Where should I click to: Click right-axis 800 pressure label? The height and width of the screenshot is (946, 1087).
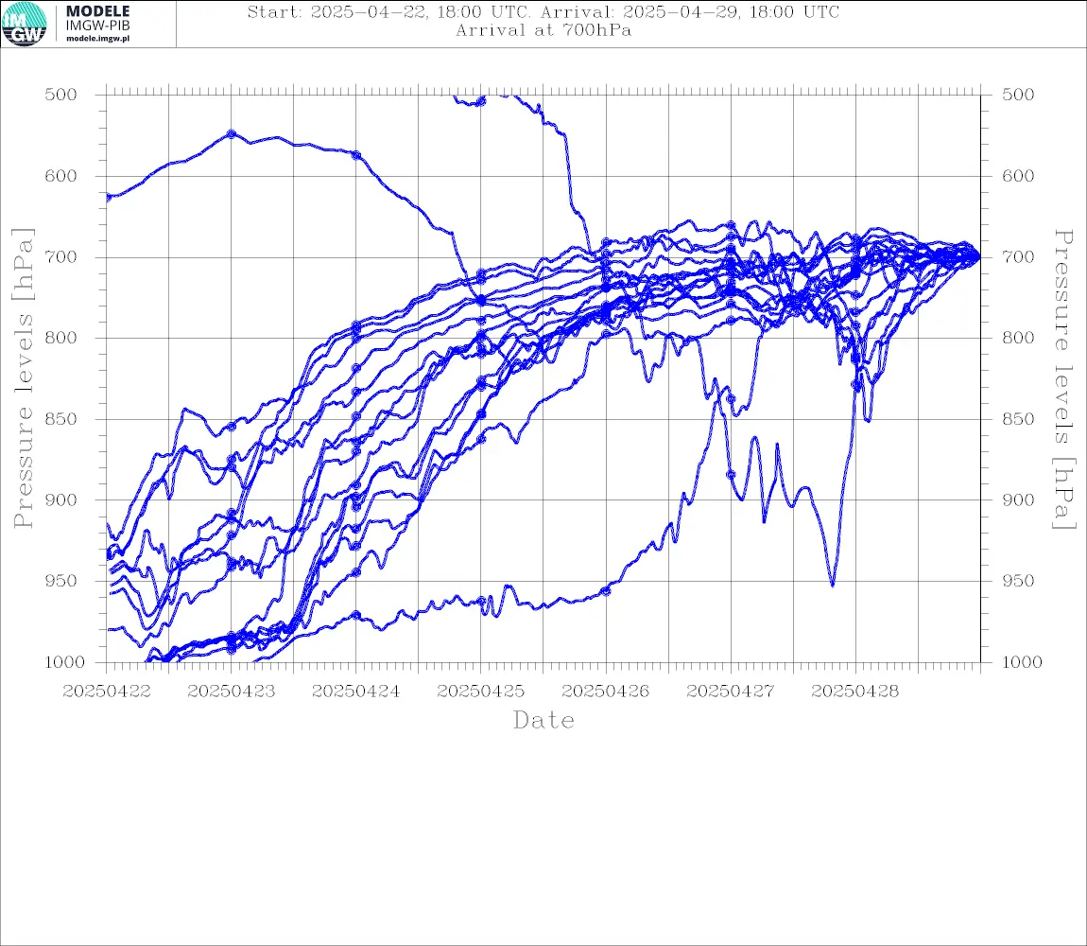pyautogui.click(x=1018, y=338)
